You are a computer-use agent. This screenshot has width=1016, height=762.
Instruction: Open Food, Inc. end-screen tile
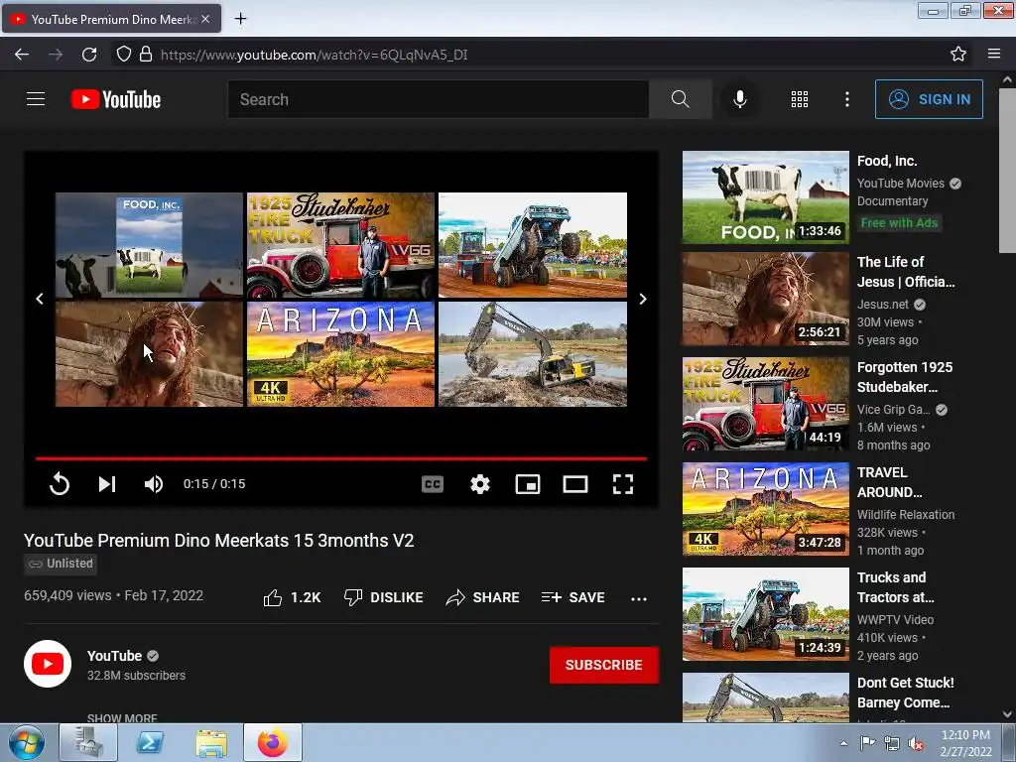pos(149,245)
